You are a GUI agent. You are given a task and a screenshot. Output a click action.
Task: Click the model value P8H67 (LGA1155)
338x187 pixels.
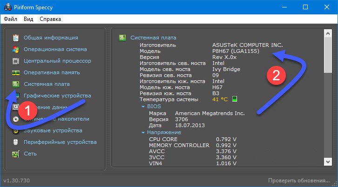tap(236, 51)
